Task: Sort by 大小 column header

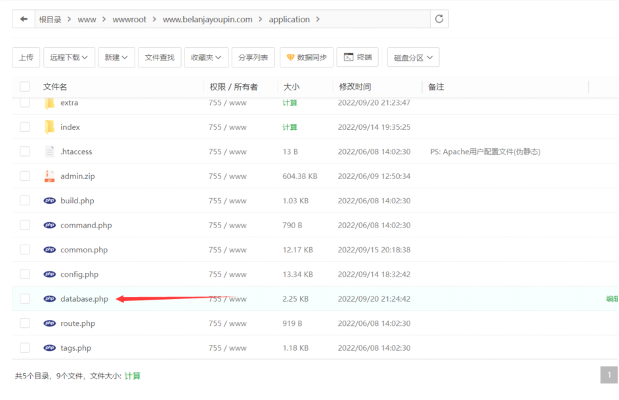Action: tap(291, 87)
